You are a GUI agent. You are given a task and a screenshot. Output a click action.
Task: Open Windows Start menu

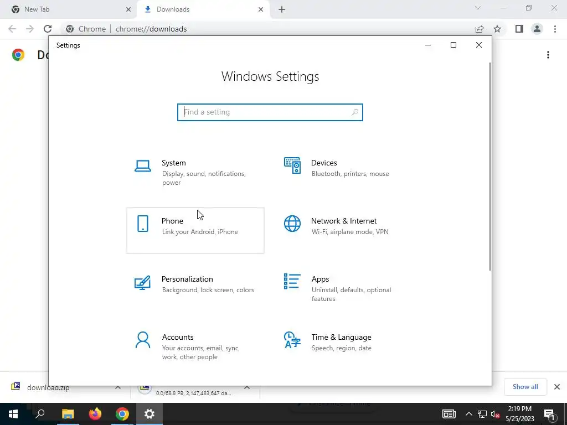[13, 414]
